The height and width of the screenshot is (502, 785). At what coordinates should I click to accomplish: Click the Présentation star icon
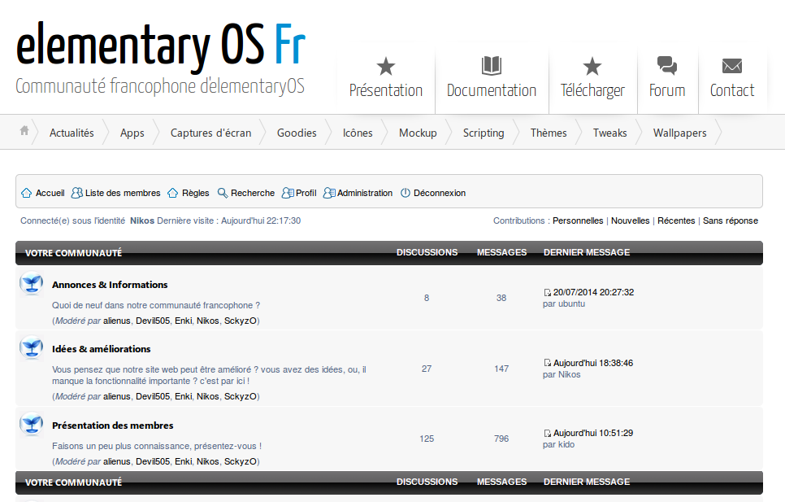pos(386,66)
